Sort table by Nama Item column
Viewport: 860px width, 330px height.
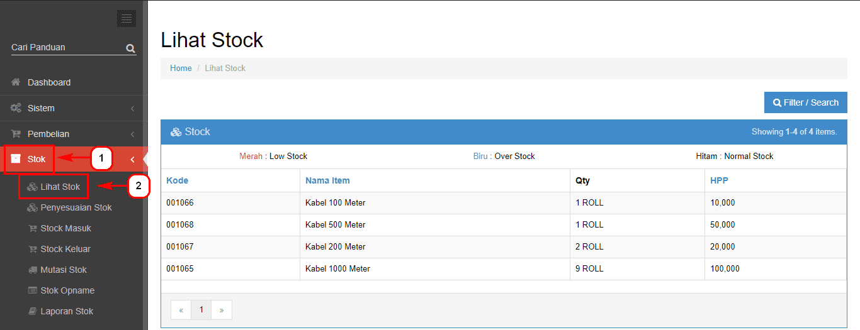(x=327, y=180)
